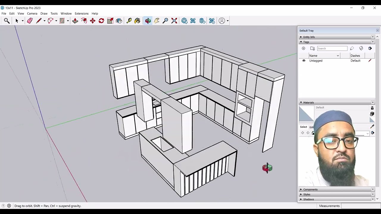
Task: Click Zoom Extents tool
Action: [x=174, y=21]
